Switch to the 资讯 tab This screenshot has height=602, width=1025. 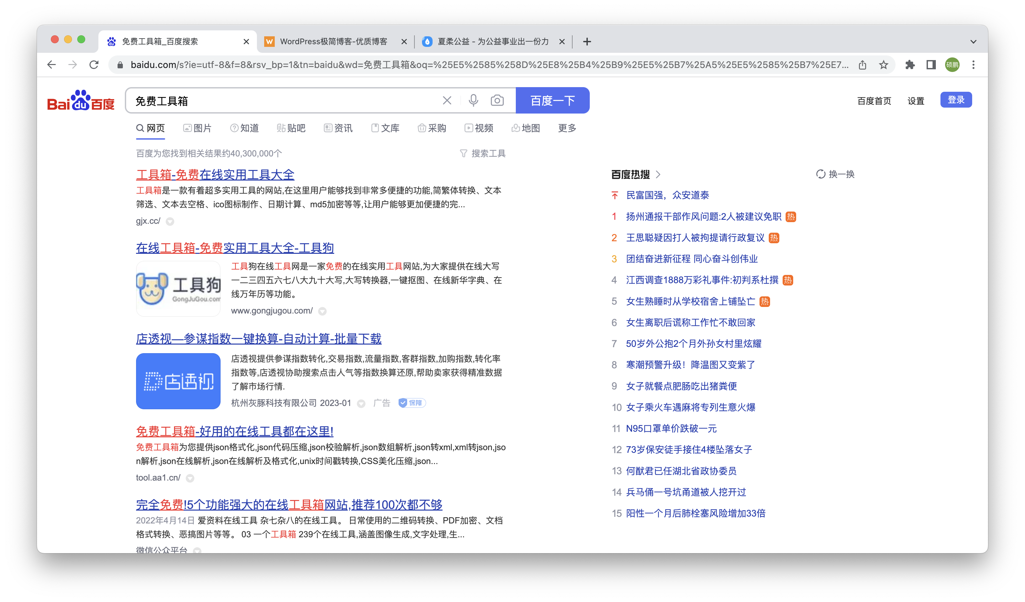pyautogui.click(x=338, y=128)
